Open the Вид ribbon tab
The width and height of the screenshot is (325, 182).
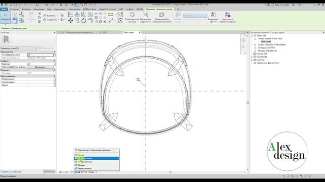pos(49,9)
